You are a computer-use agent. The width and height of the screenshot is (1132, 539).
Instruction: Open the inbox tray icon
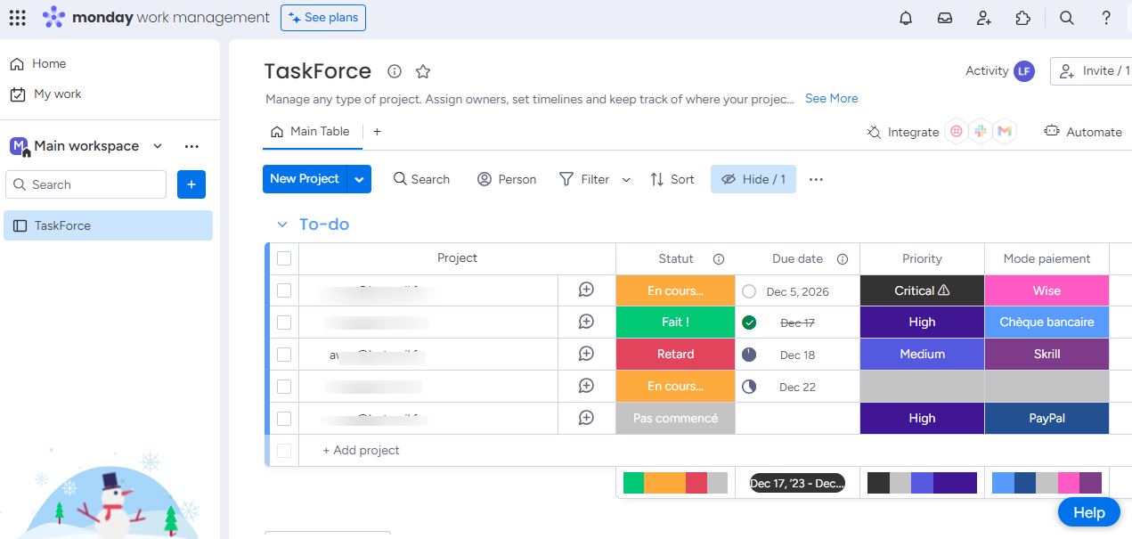(945, 18)
